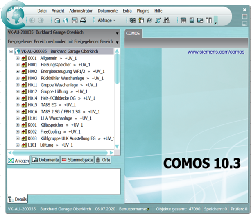Click the back navigation arrow icon
251x215 pixels.
tap(33, 20)
